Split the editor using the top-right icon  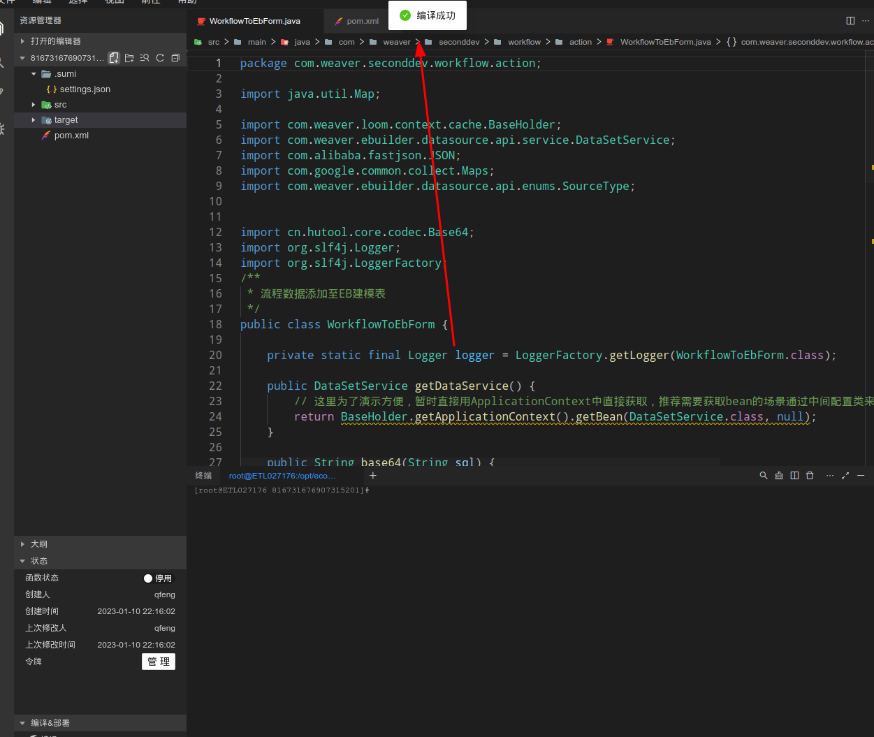point(850,21)
